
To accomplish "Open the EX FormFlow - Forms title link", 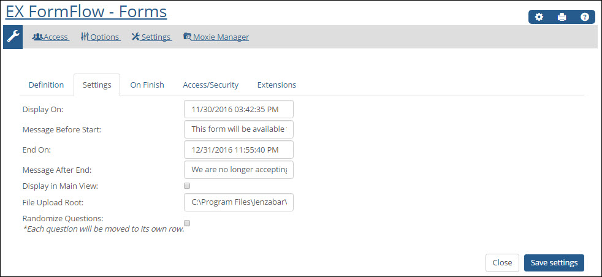I will pyautogui.click(x=86, y=12).
